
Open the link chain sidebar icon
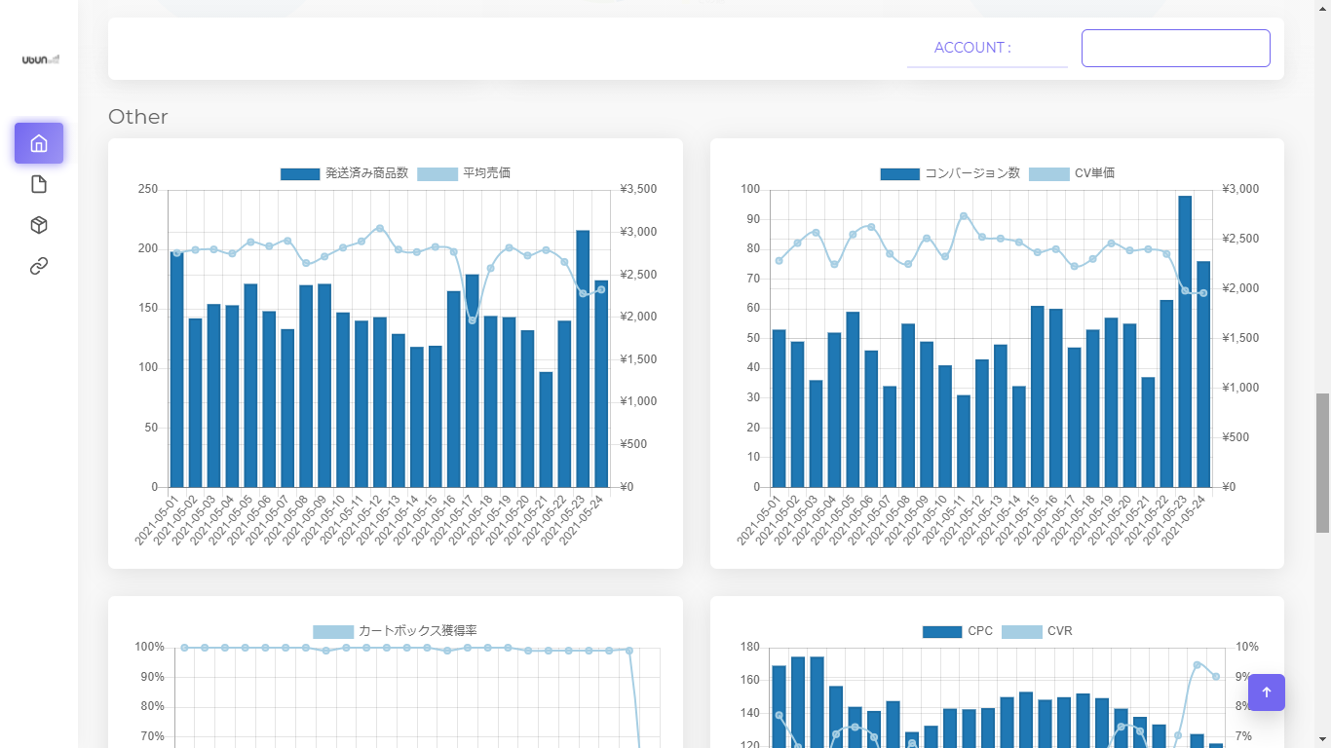click(x=39, y=266)
